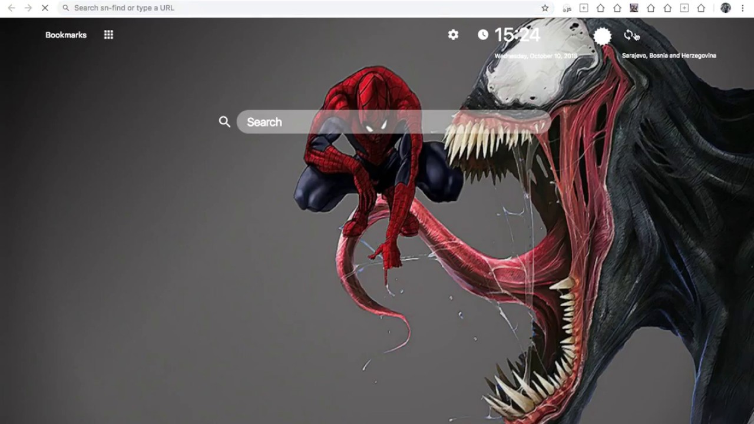Click the clock icon beside the time
The image size is (754, 424).
pos(483,35)
